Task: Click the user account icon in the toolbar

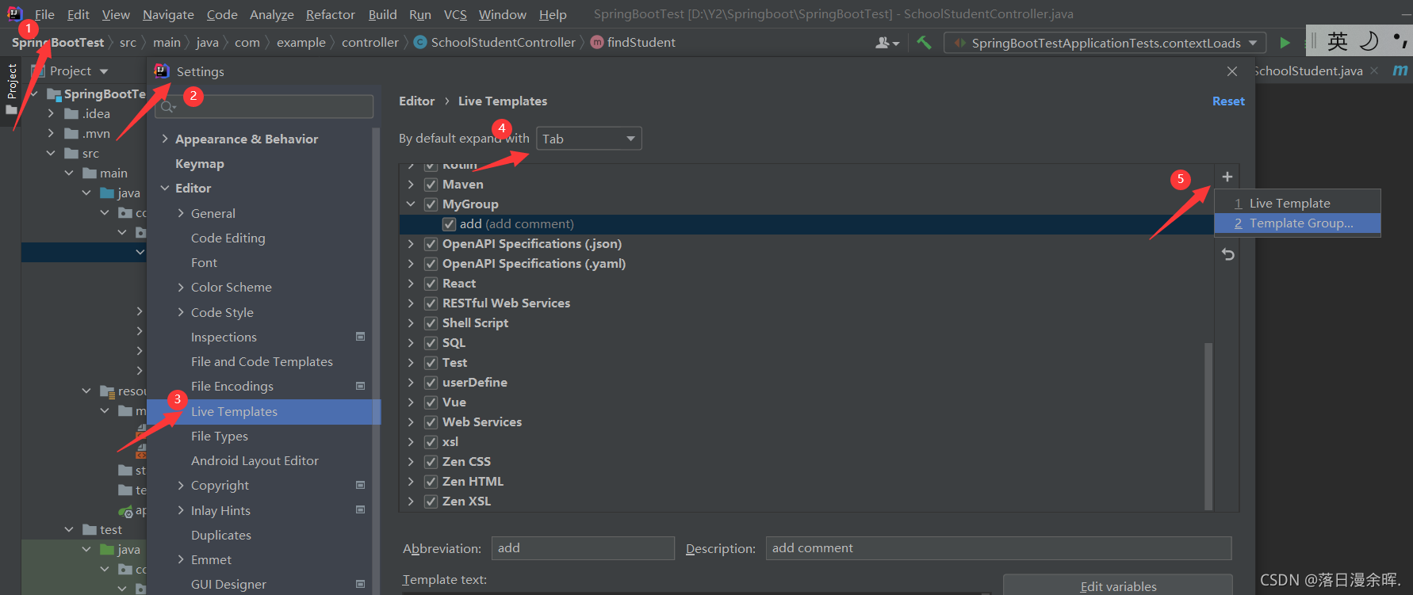Action: pyautogui.click(x=886, y=43)
